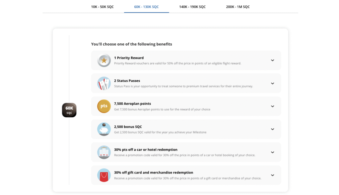The height and width of the screenshot is (195, 339).
Task: Click the red shopping bag icon
Action: click(104, 175)
